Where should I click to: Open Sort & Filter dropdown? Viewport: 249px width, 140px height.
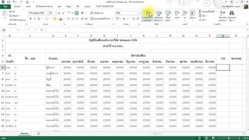point(223,16)
